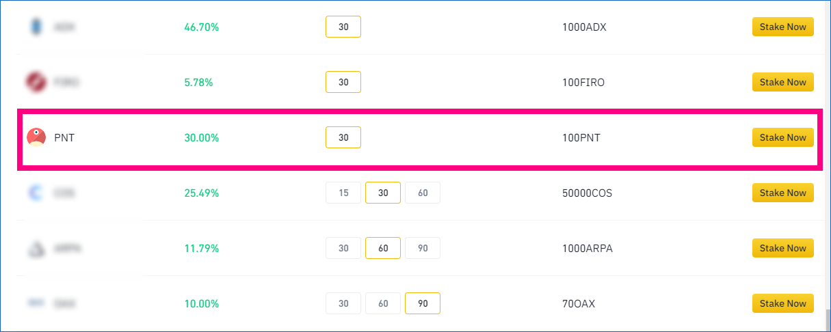Choose 90-day duration for ARPA

point(423,248)
